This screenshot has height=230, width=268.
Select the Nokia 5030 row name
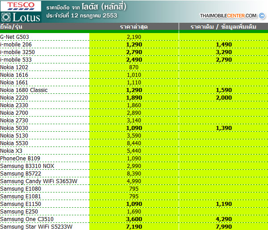pyautogui.click(x=14, y=128)
